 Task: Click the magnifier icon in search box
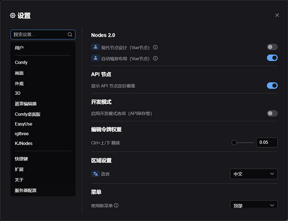(x=70, y=34)
